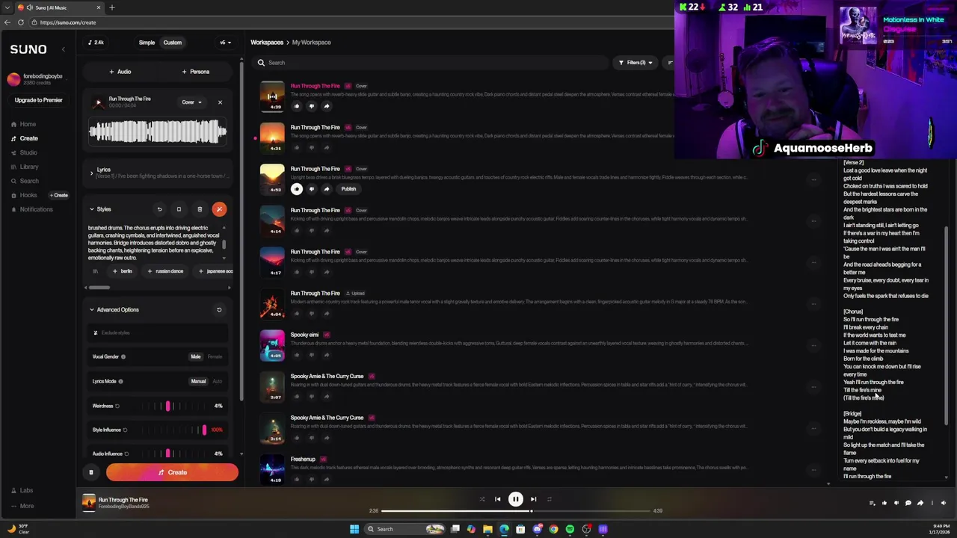Clear styles trash icon
Viewport: 957px width, 538px height.
[x=200, y=209]
